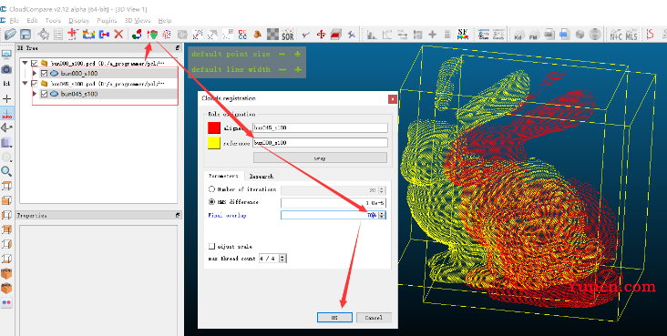Click the red aligned color swatch
Viewport: 667px width, 336px height.
click(214, 127)
